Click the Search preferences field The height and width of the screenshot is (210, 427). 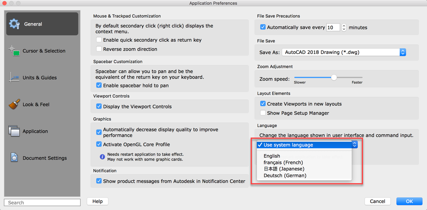click(42, 202)
